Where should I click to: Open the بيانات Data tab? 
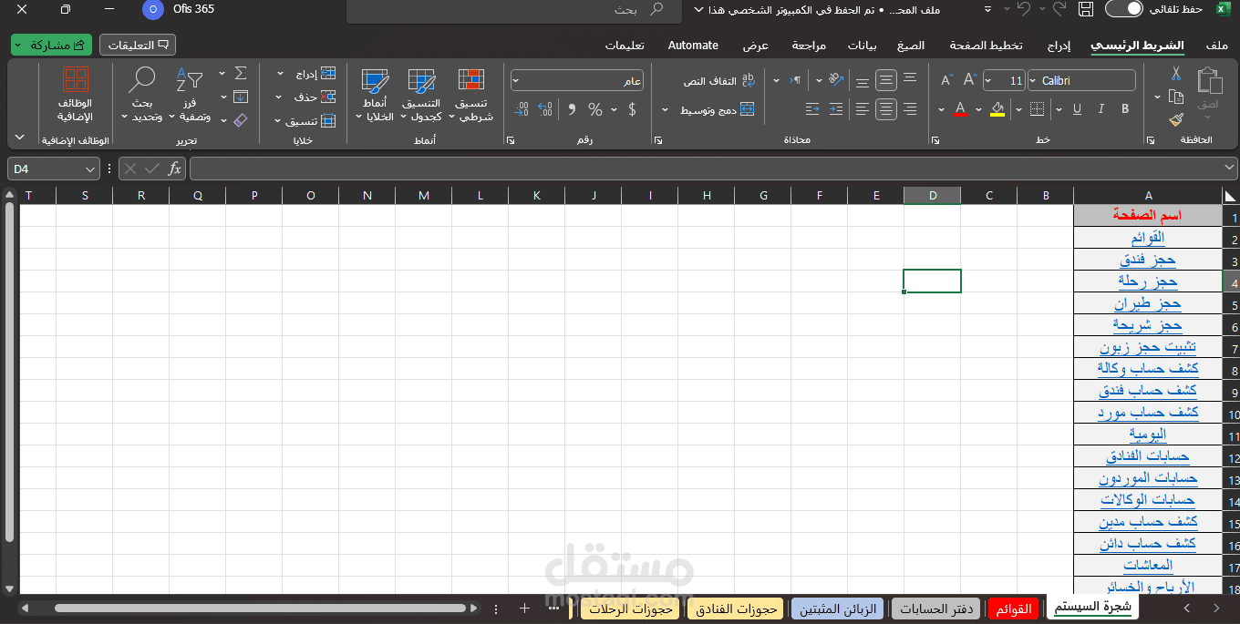click(x=862, y=46)
